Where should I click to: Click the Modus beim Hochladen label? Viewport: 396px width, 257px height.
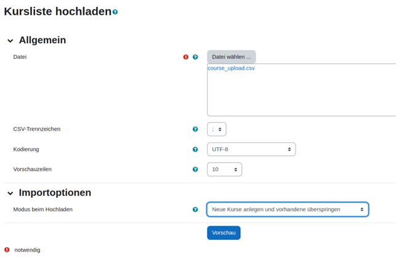tap(42, 210)
